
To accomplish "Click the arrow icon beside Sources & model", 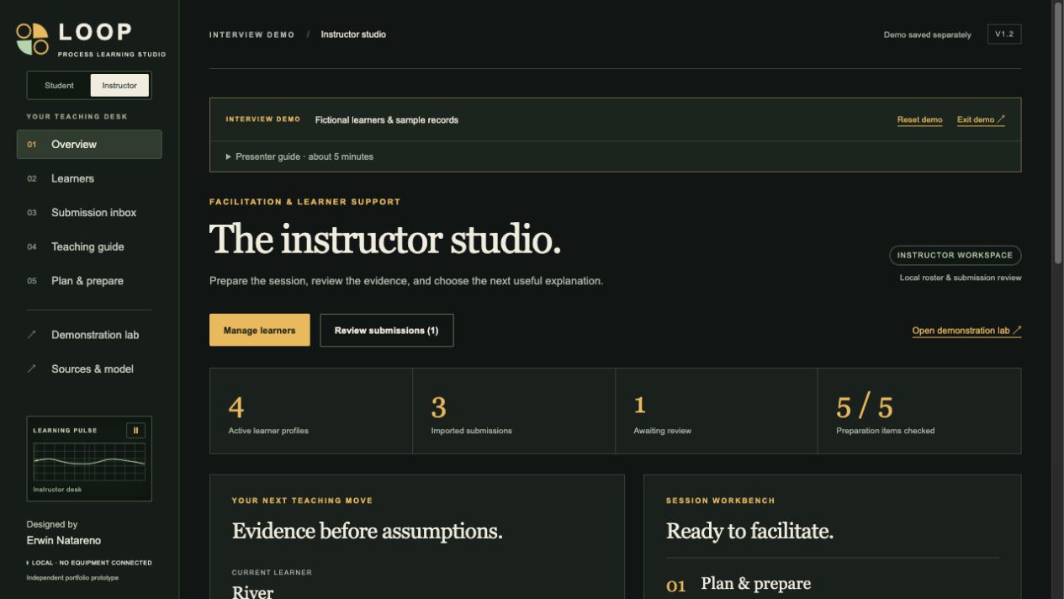I will [32, 368].
